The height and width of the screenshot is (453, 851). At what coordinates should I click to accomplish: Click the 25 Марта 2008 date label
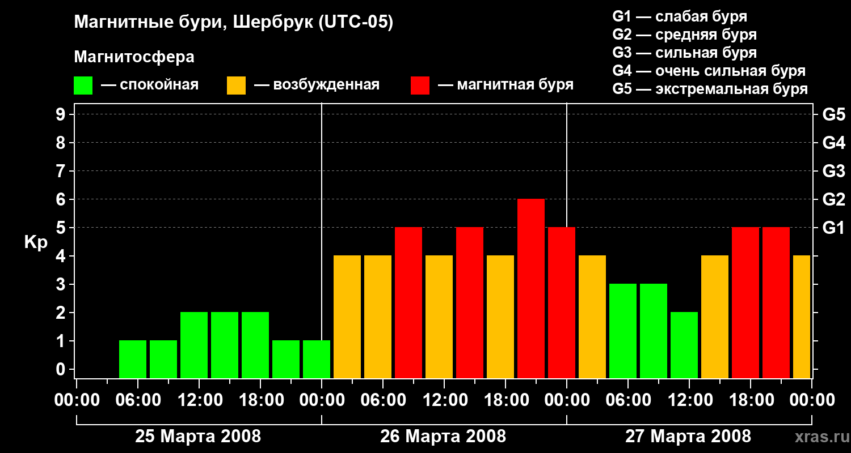coord(198,437)
